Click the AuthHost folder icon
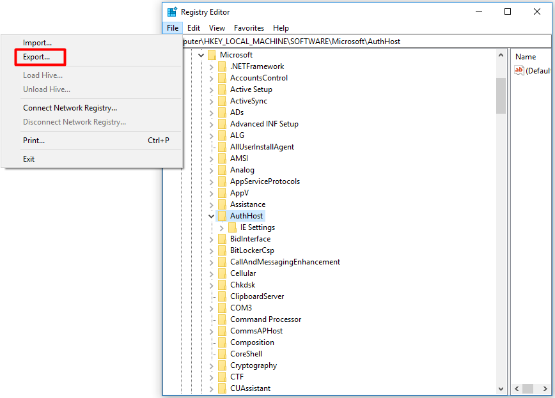 [222, 216]
